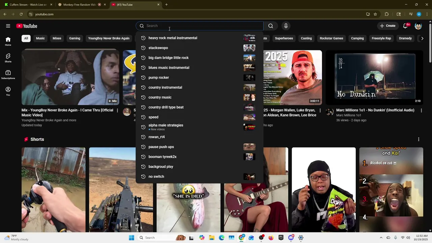
Task: Choose suggestion rowan_rt4
Action: (199, 137)
